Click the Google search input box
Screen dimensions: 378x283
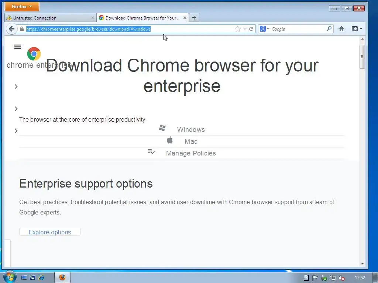click(298, 29)
